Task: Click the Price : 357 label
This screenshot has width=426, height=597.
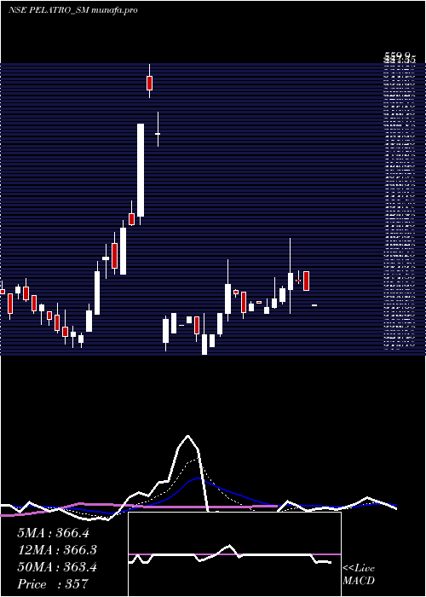Action: [53, 583]
